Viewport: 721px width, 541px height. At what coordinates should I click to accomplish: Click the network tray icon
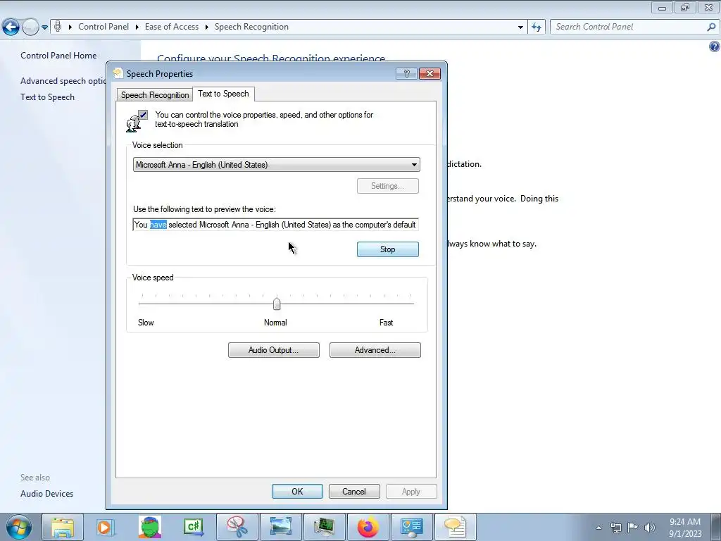tap(615, 528)
